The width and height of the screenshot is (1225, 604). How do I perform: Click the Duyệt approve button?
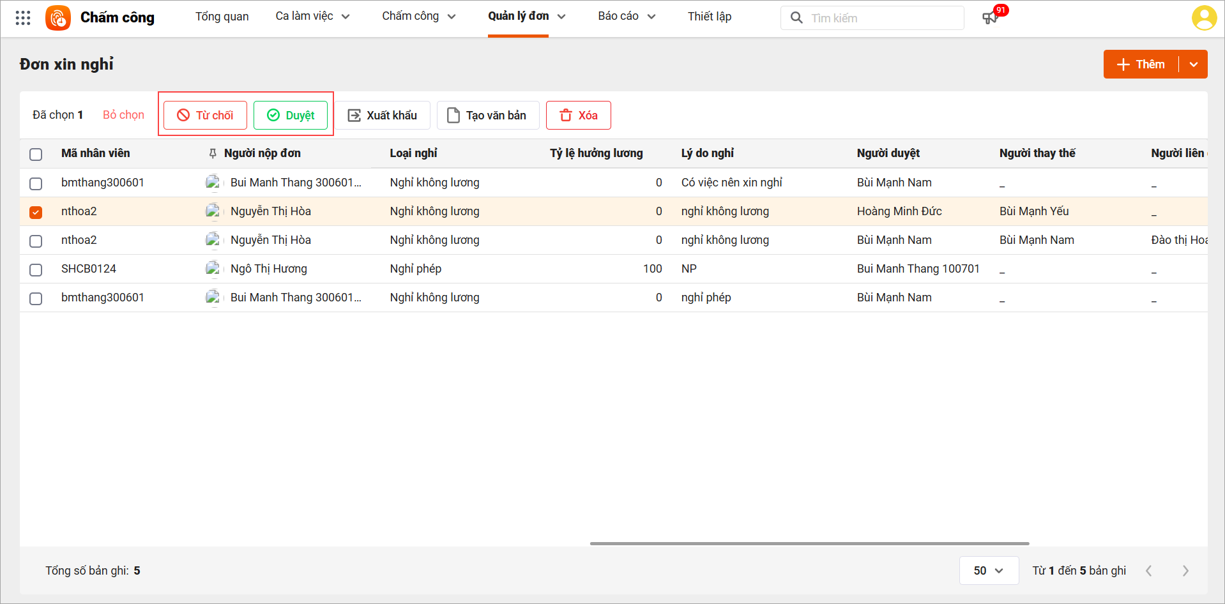click(291, 116)
